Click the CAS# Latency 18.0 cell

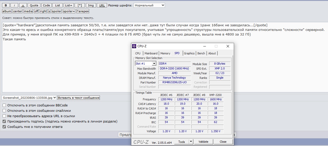point(166,104)
